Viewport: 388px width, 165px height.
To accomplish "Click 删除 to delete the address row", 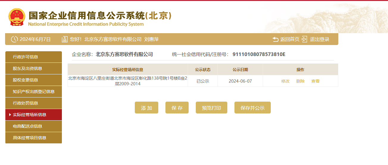I will tap(301, 81).
